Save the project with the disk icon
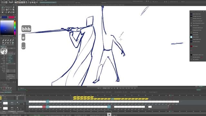 pyautogui.click(x=6, y=2)
